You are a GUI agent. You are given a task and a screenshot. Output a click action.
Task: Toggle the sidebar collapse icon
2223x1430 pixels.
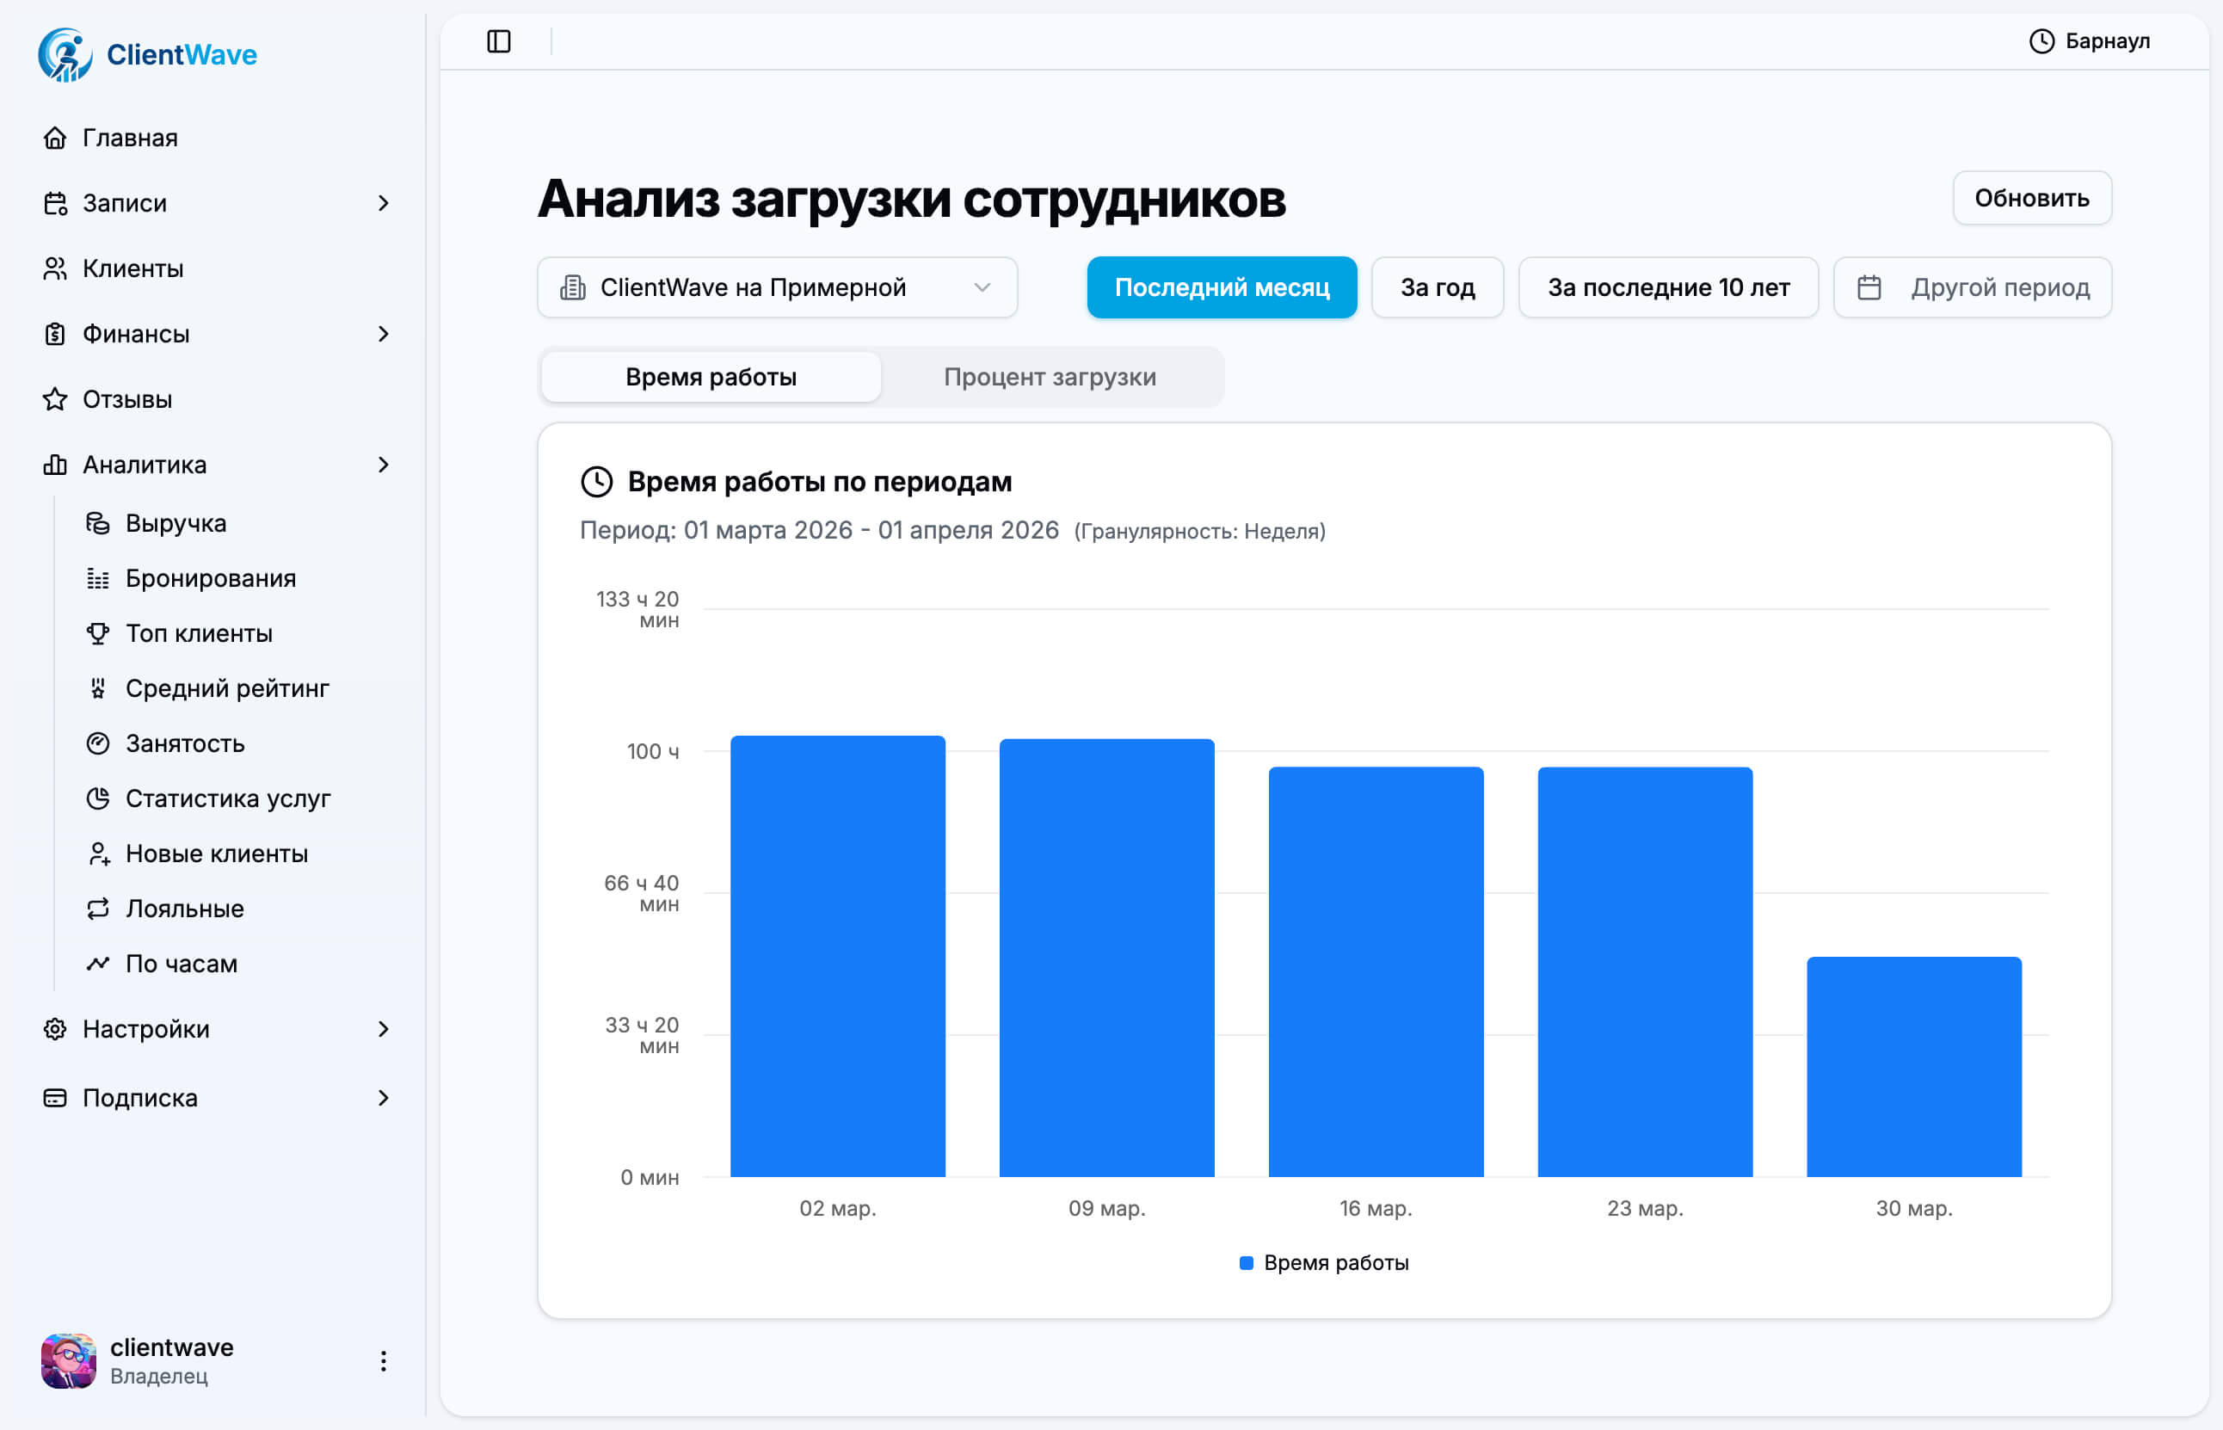click(498, 40)
